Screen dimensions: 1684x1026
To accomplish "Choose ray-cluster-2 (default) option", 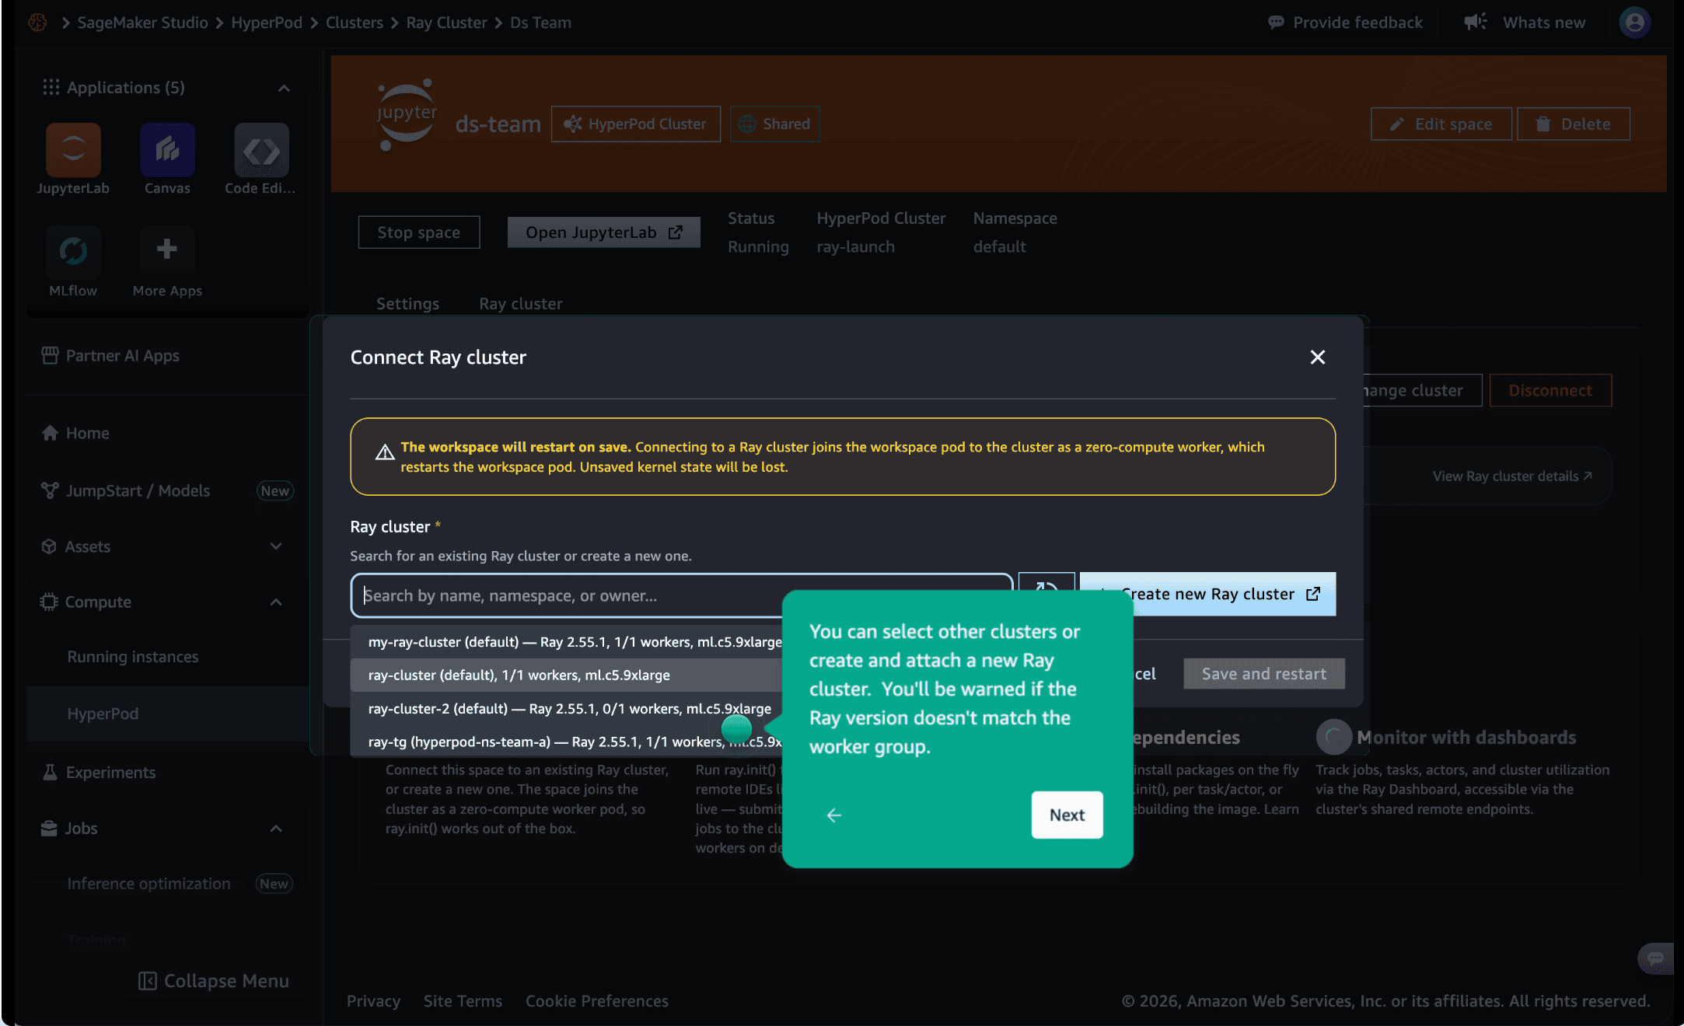I will tap(567, 709).
